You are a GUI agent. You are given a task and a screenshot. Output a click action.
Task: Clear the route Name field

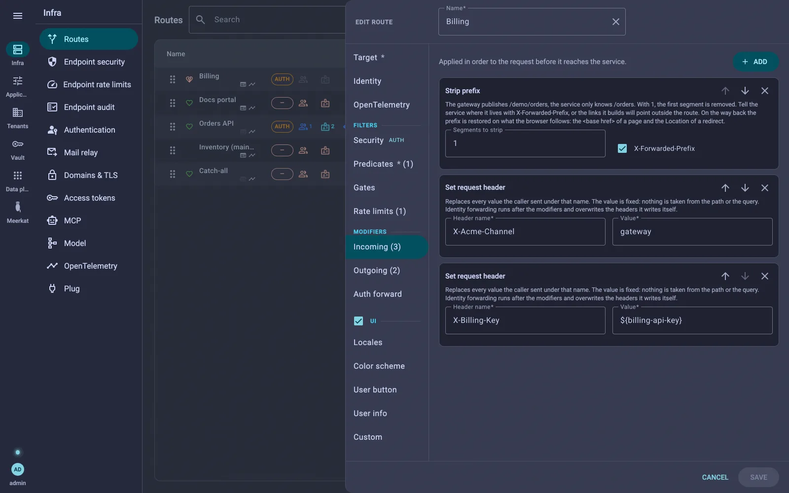click(x=616, y=22)
